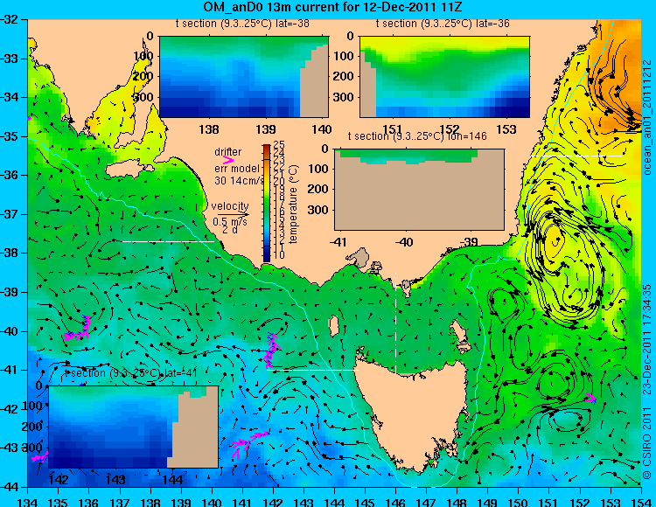Click the '300' depth label in lat=-36 inset
Image resolution: width=656 pixels, height=507 pixels.
[344, 97]
